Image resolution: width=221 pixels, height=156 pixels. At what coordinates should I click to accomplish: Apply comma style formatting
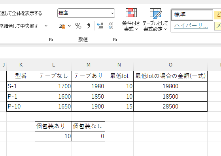click(89, 26)
